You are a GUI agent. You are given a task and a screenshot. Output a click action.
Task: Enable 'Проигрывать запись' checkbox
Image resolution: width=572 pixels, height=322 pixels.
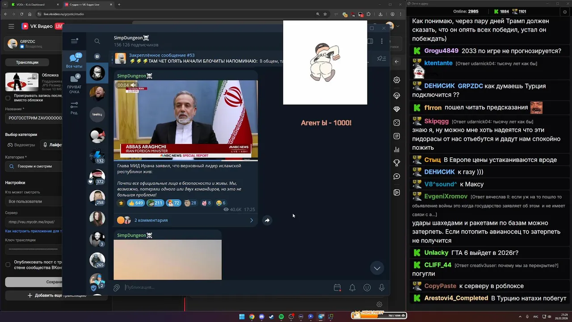click(8, 98)
